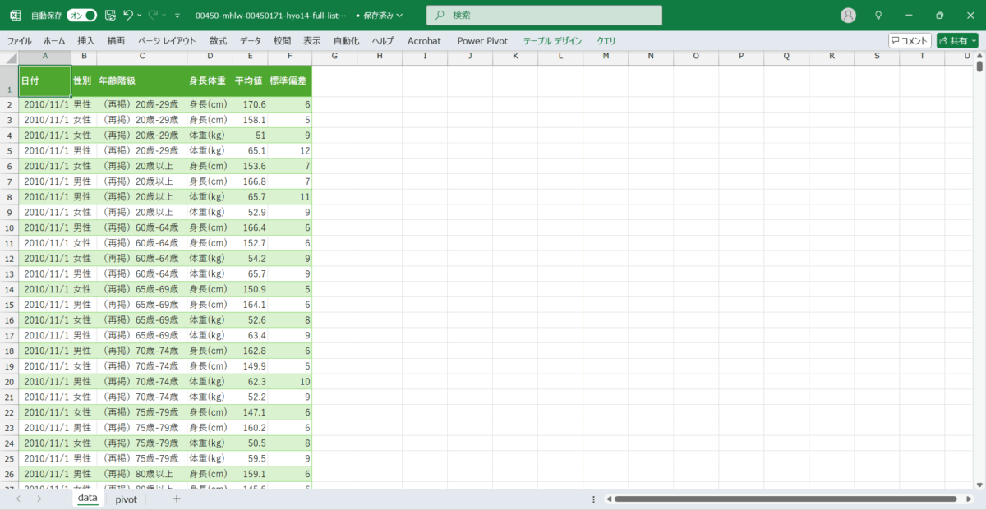Expand the undo history dropdown arrow

point(140,16)
